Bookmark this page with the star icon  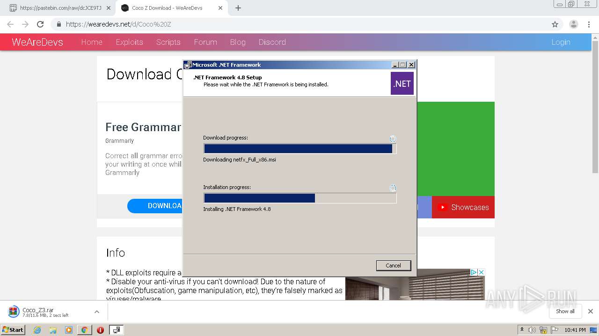555,24
